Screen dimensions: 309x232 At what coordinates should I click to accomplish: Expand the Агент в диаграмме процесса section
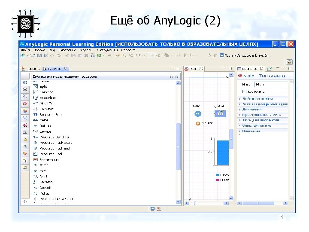point(263,104)
